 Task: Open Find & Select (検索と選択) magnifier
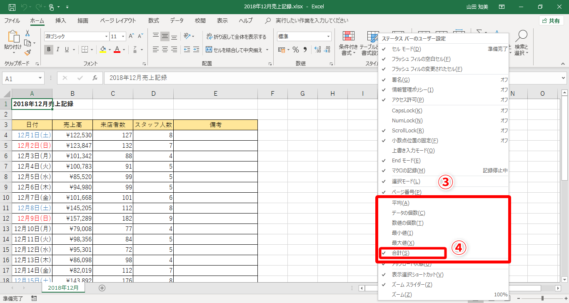click(521, 43)
